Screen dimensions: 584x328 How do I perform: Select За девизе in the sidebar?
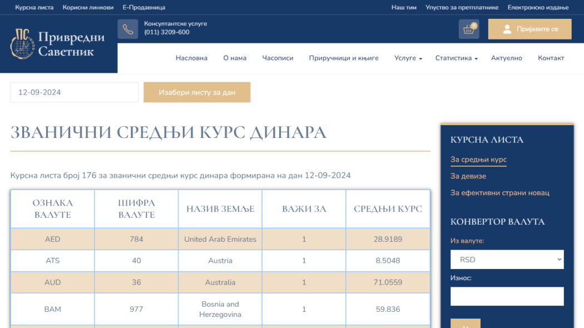tap(468, 176)
